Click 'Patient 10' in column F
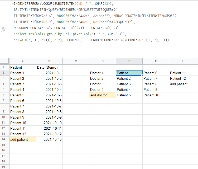The width and height of the screenshot is (198, 169). click(156, 95)
